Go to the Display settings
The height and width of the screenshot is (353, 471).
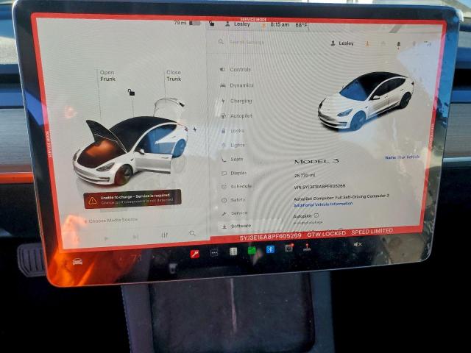[235, 174]
